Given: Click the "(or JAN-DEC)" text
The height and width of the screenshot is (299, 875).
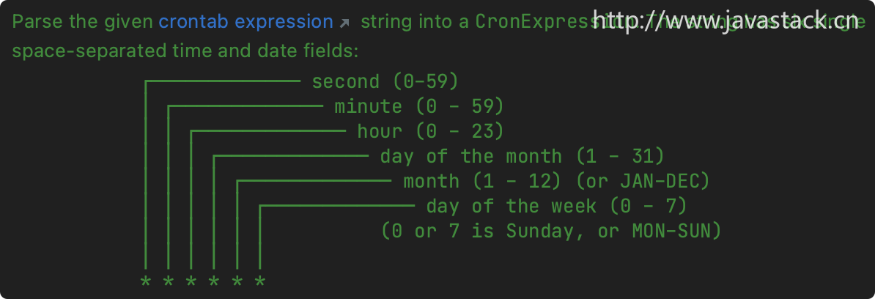Looking at the screenshot, I should (643, 181).
